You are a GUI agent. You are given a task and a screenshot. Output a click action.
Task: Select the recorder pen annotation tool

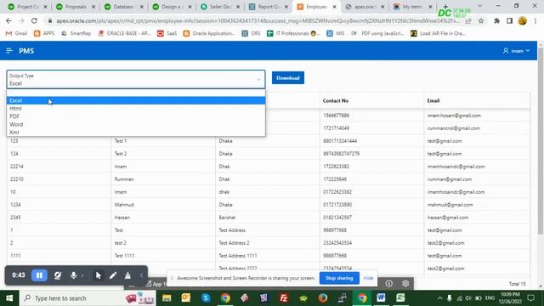113,275
